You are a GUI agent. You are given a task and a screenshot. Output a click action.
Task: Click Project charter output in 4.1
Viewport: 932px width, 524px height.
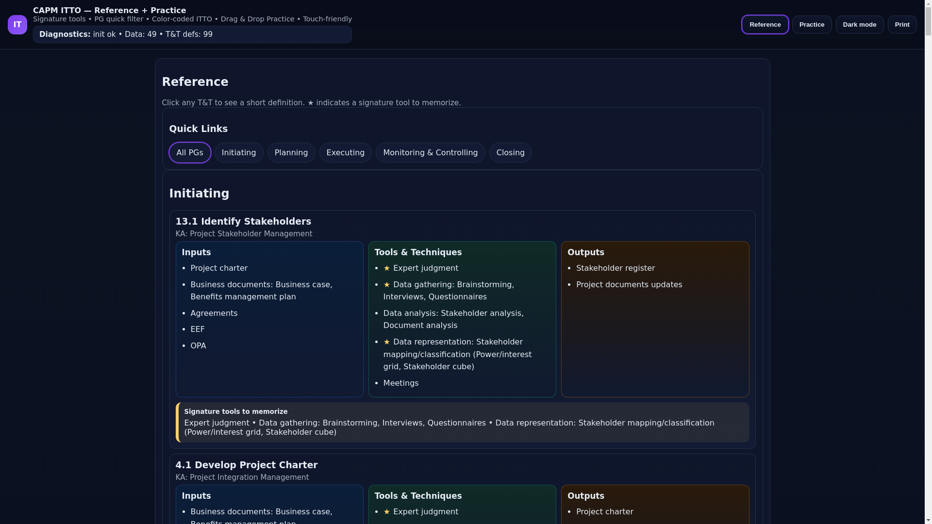point(605,512)
